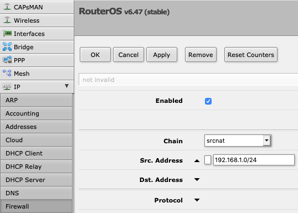Expand the Protocol field
The height and width of the screenshot is (213, 298).
pyautogui.click(x=197, y=200)
